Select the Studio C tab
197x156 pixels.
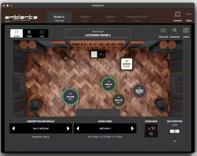(x=111, y=18)
